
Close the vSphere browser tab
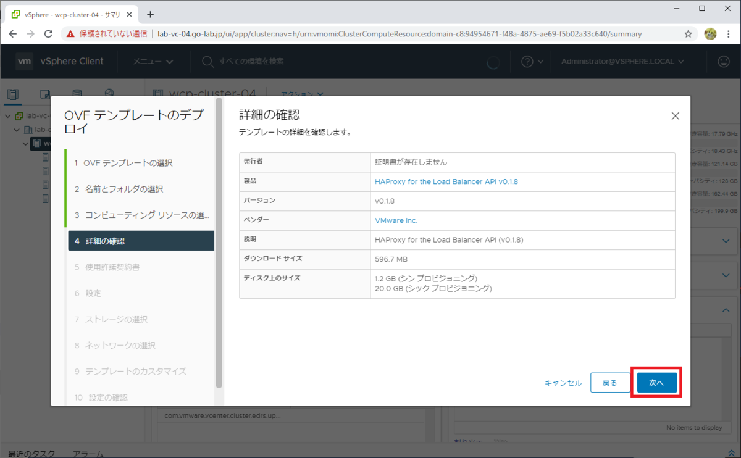coord(131,14)
